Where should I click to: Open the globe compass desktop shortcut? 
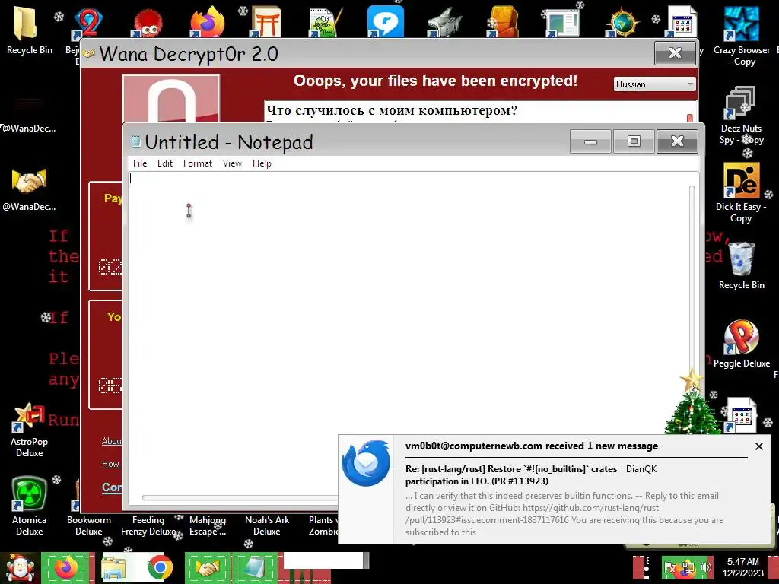(622, 23)
